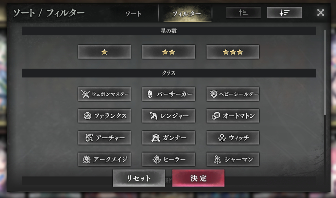Screen dimensions: 336x198
Task: Select ascending sort order icon
Action: point(243,13)
